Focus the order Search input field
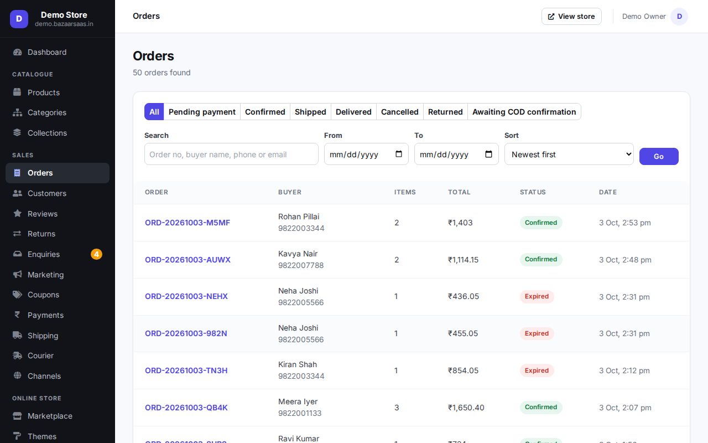The height and width of the screenshot is (443, 708). 231,154
